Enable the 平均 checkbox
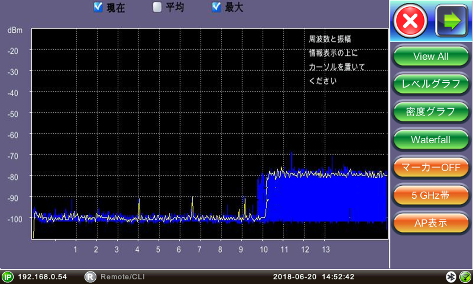Screen dimensions: 473x284 [157, 8]
